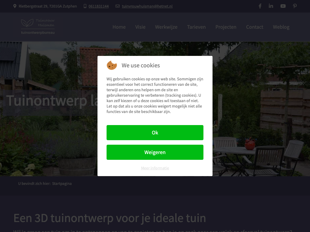Click the mobile phone icon
Viewport: 310px width, 232px height.
coord(85,6)
